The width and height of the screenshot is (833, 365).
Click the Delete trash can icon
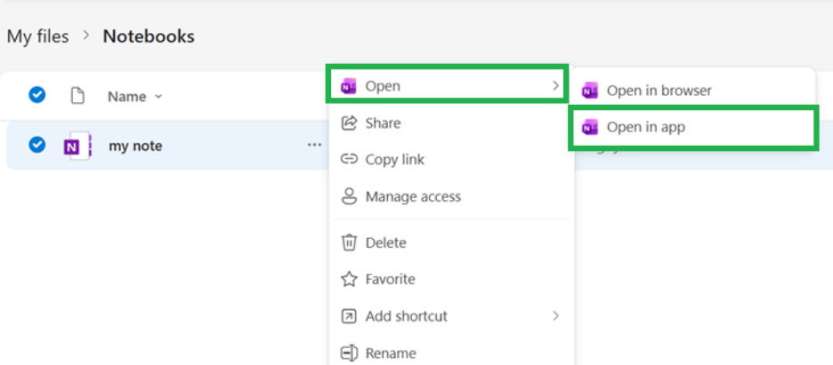click(349, 242)
